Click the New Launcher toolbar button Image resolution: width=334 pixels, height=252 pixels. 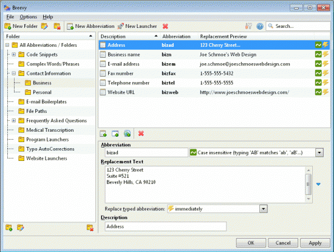137,26
